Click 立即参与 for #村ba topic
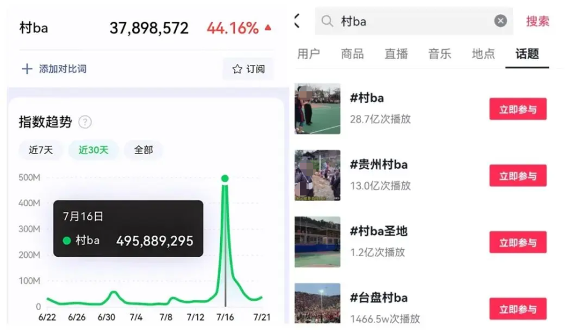The width and height of the screenshot is (587, 330). (518, 109)
